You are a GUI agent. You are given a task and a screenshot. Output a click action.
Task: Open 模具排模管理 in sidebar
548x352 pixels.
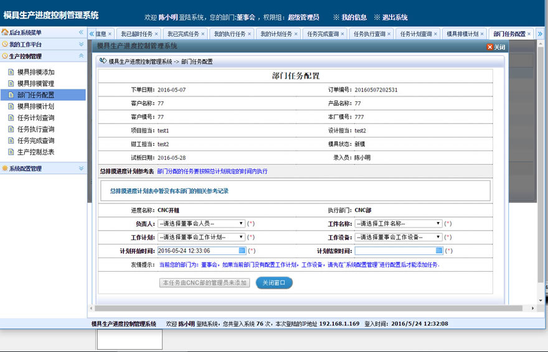[x=35, y=83]
